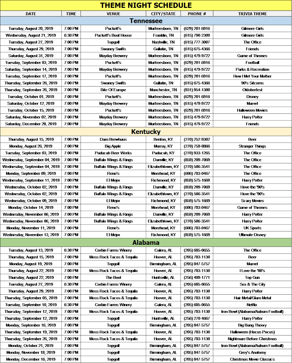Viewport: 292px width, 363px height.
Task: Click the Tennessee section heading
Action: (146, 21)
